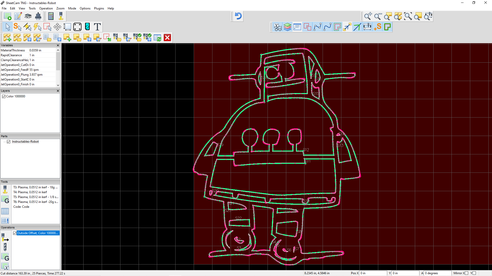Open the Plugins menu

coord(99,8)
